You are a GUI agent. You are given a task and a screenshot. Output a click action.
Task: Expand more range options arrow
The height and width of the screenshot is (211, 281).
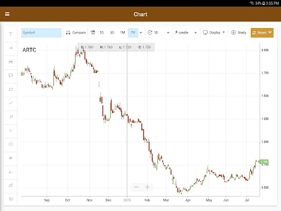click(x=141, y=33)
